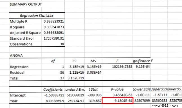Select the Year P-value cell 9.1504E-64
Screen dimensions: 182x108
coord(118,100)
